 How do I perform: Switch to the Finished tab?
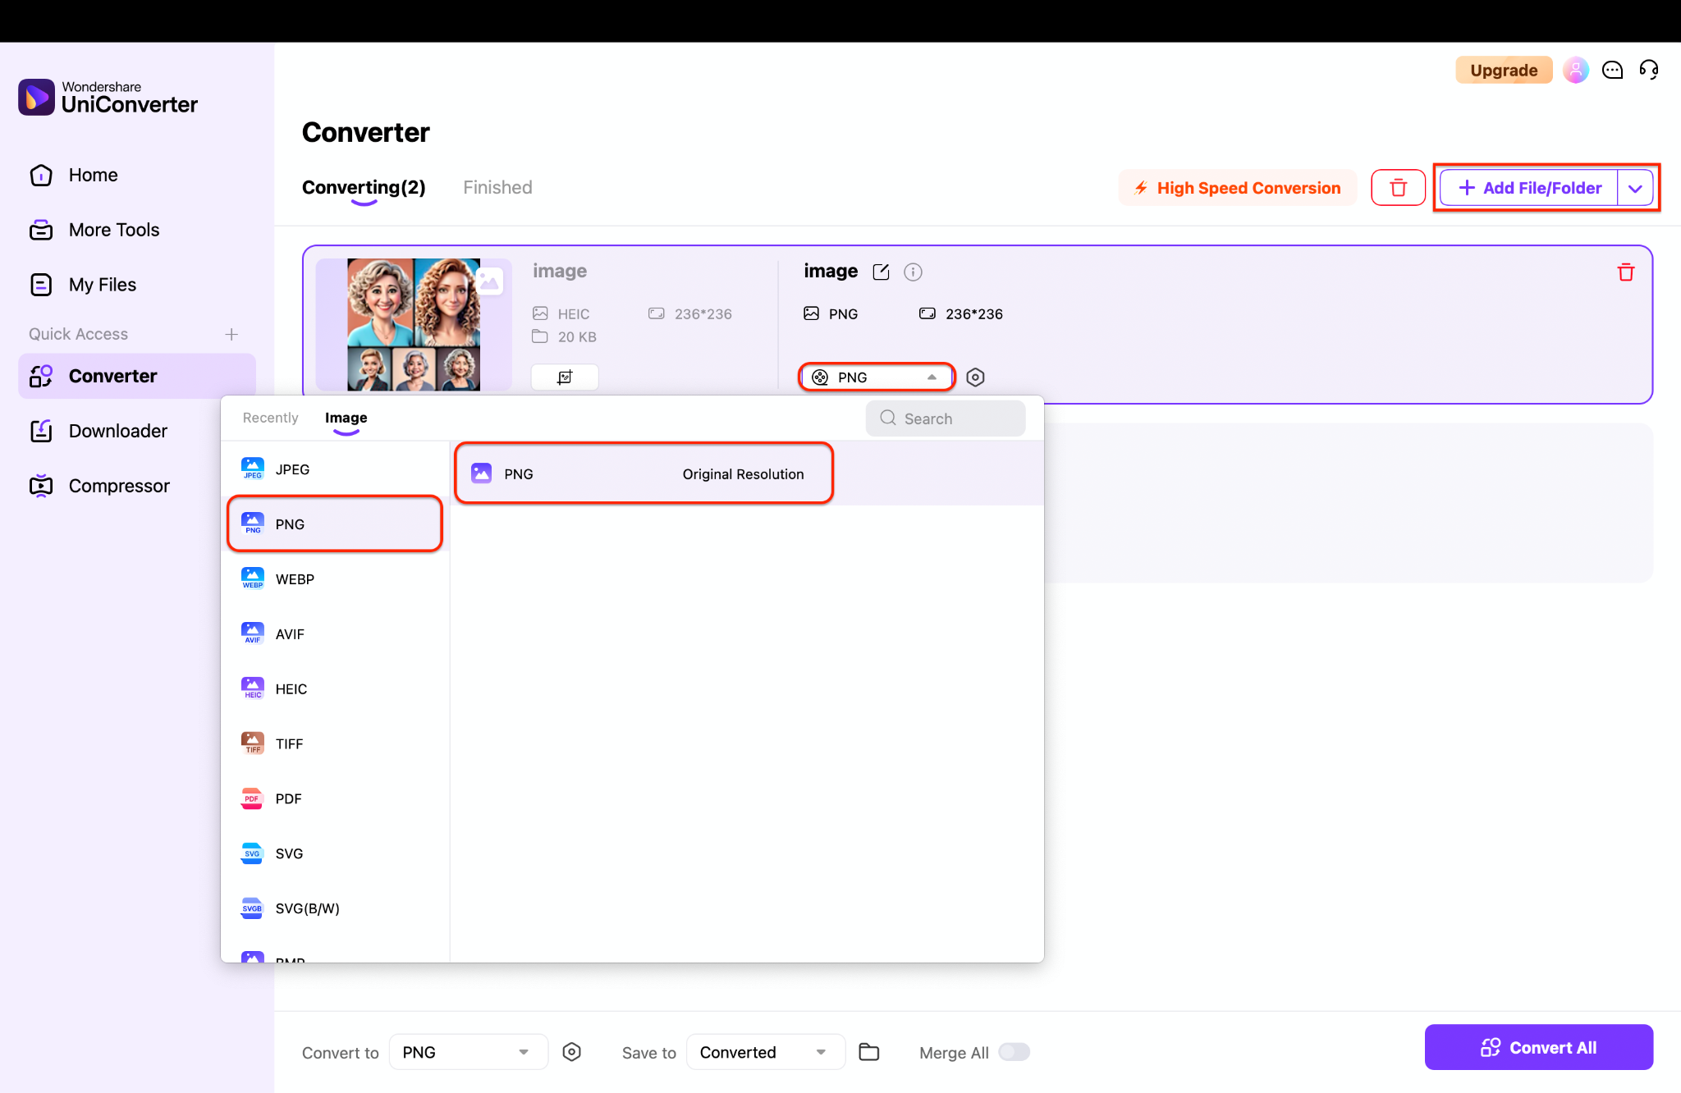click(497, 187)
